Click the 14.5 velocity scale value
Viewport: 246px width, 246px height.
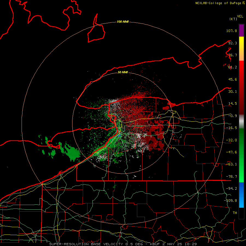pyautogui.click(x=233, y=104)
